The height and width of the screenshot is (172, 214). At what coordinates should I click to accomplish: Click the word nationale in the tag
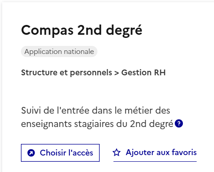click(x=79, y=52)
